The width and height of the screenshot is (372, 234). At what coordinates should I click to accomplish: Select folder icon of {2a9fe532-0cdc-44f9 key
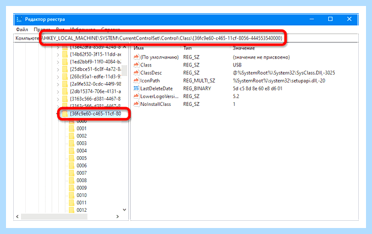click(x=65, y=84)
